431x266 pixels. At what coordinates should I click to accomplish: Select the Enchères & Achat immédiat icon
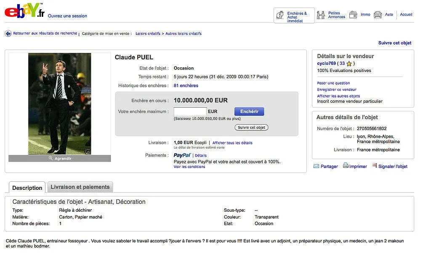(281, 16)
